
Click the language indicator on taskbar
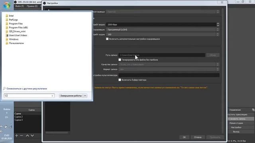6,117
